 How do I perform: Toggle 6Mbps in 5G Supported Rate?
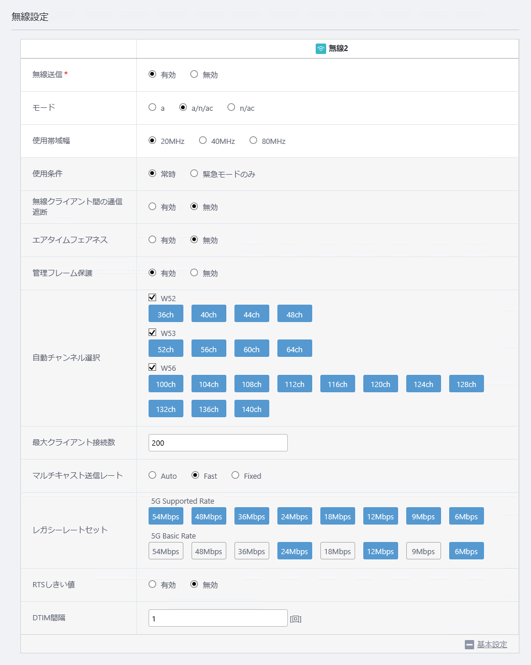pos(466,516)
